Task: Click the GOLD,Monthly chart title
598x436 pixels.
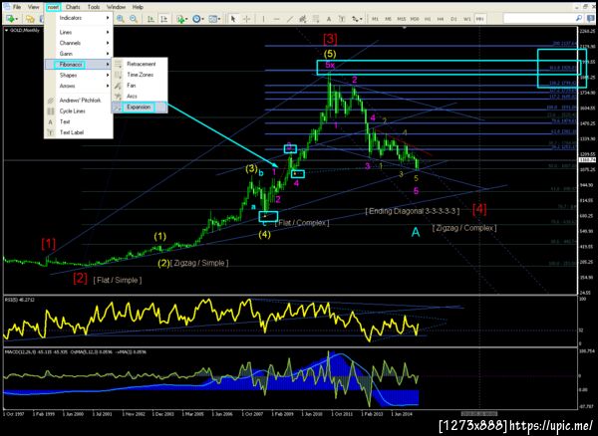Action: (23, 31)
